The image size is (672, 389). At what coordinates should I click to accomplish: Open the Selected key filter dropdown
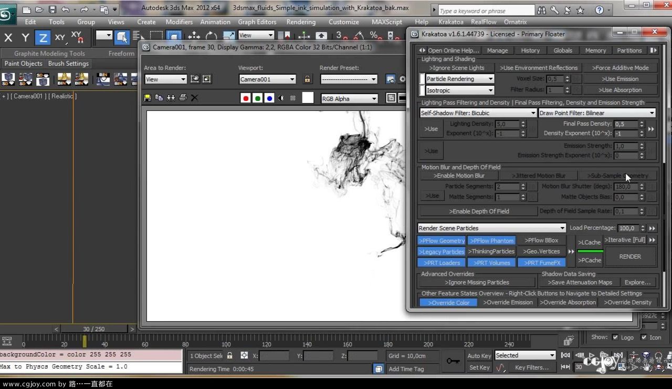(x=525, y=355)
